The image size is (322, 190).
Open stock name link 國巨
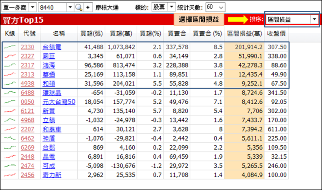pos(49,56)
